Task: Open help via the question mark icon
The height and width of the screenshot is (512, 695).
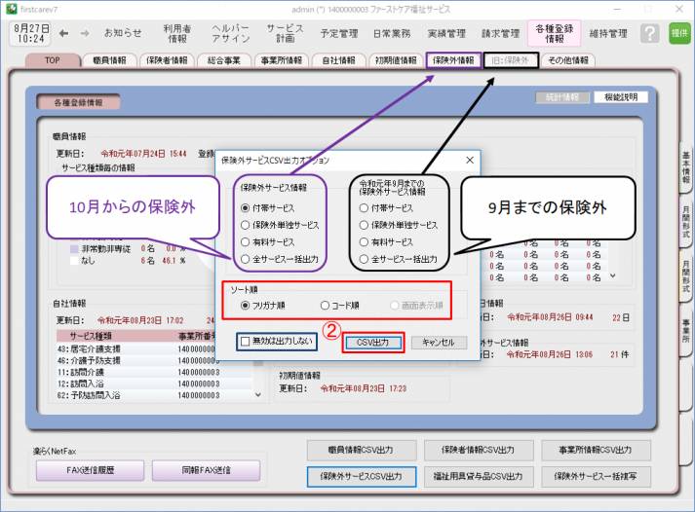Action: [649, 33]
